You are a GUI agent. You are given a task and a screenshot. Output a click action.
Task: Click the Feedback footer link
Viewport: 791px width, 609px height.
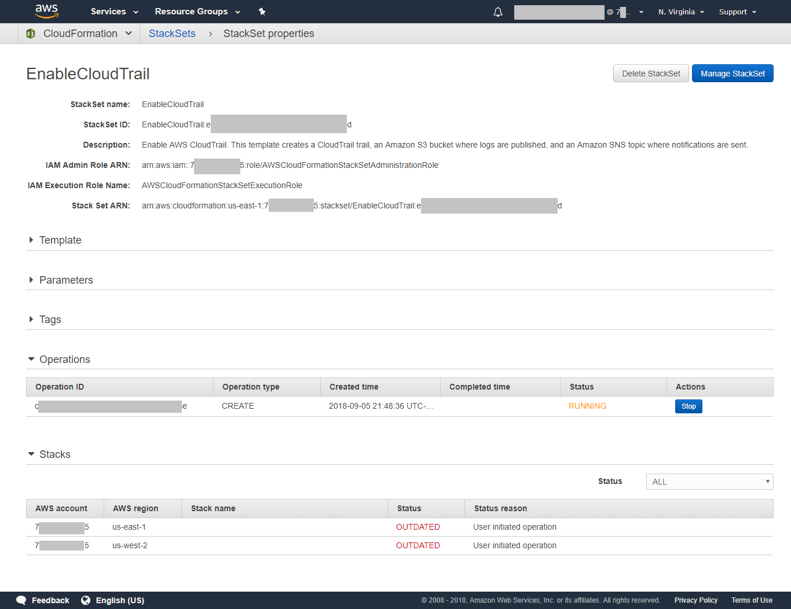tap(50, 600)
